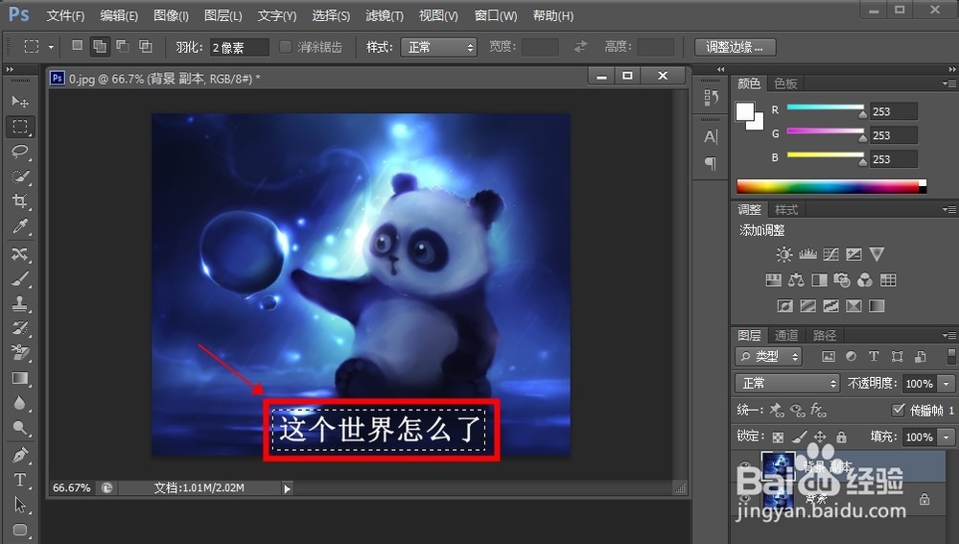Open the 滤镜(T) menu
This screenshot has width=959, height=544.
385,16
